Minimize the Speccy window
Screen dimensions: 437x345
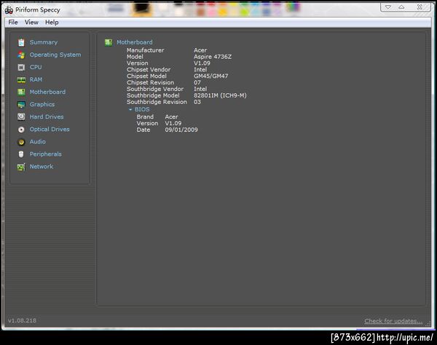point(388,7)
